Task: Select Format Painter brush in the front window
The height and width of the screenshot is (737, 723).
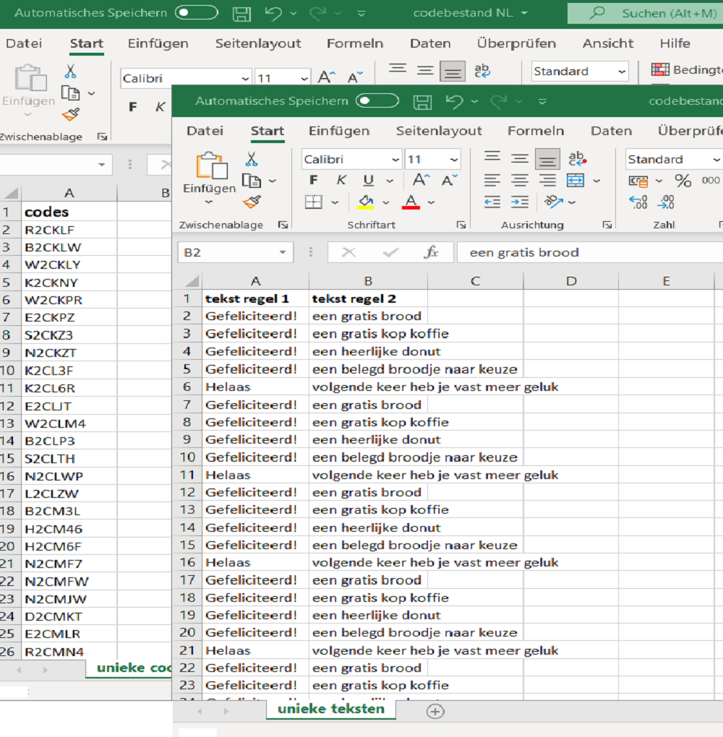Action: (252, 202)
